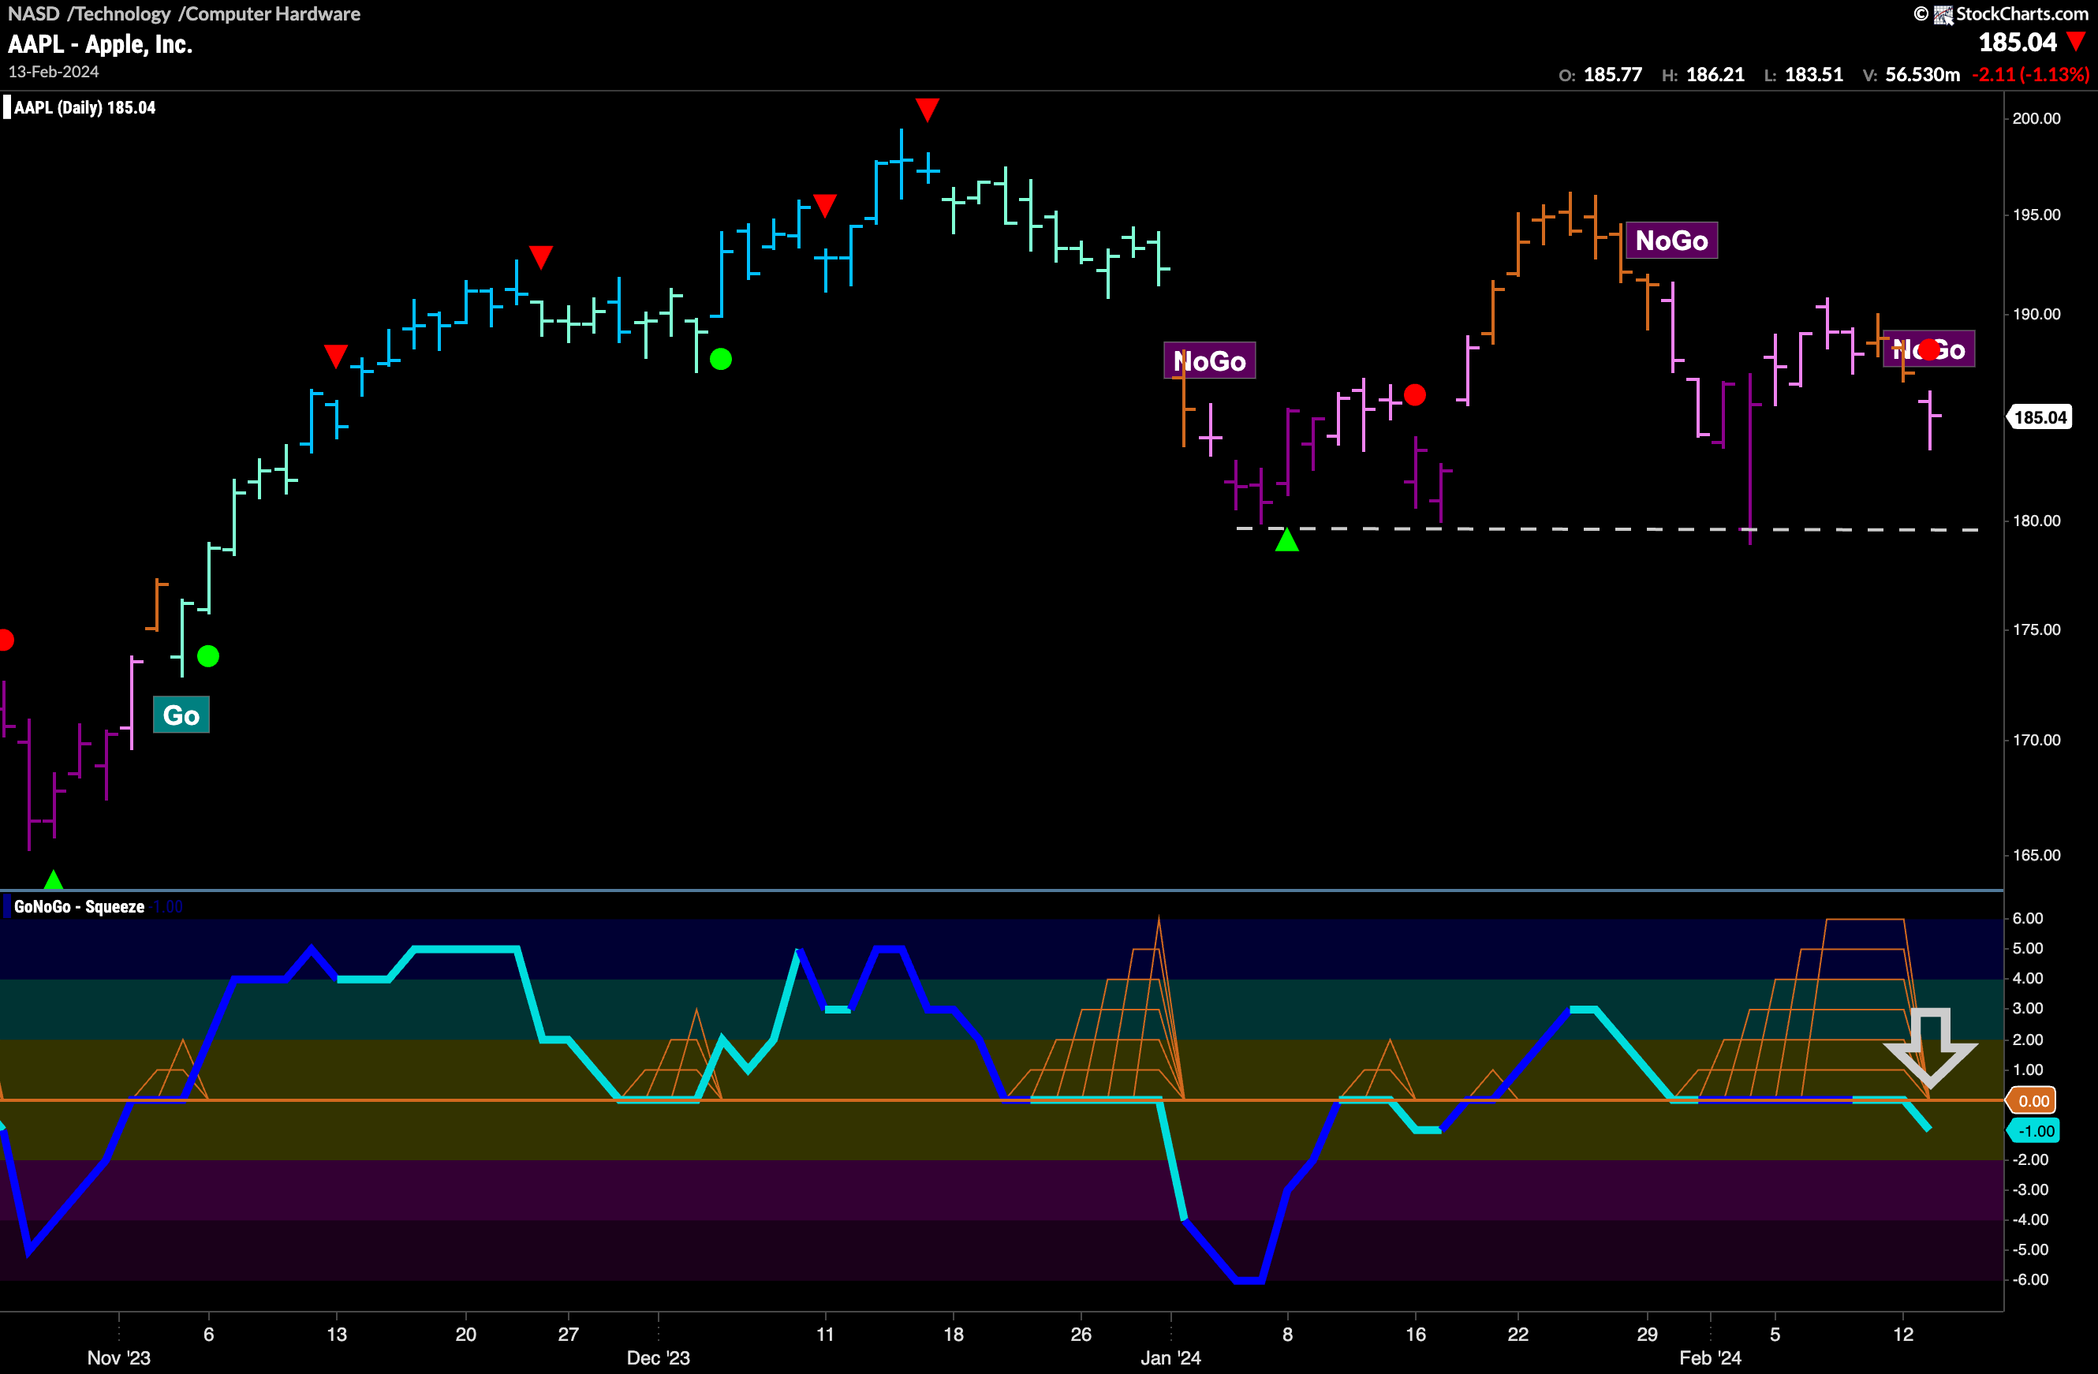Click the NoGo label near Jan 29
The height and width of the screenshot is (1374, 2098).
coord(1671,240)
